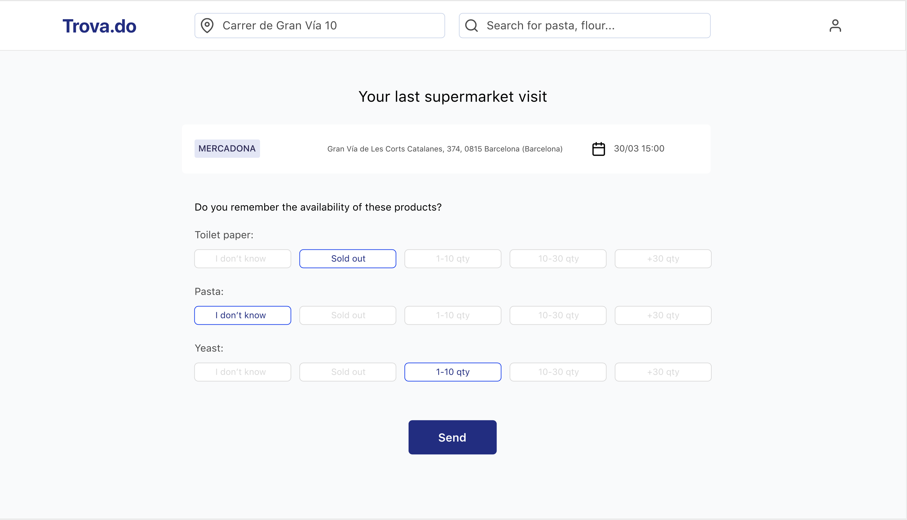Select 'I don't know' for Toilet paper
Viewport: 907px width, 520px height.
click(x=243, y=259)
